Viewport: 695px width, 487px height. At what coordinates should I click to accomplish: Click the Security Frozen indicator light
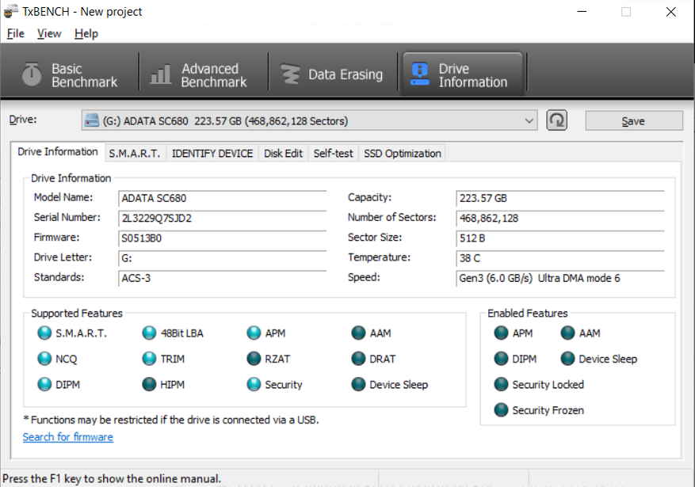[x=501, y=410]
